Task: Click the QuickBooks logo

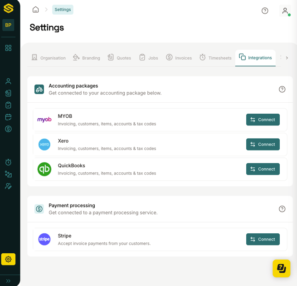Action: coord(44,169)
